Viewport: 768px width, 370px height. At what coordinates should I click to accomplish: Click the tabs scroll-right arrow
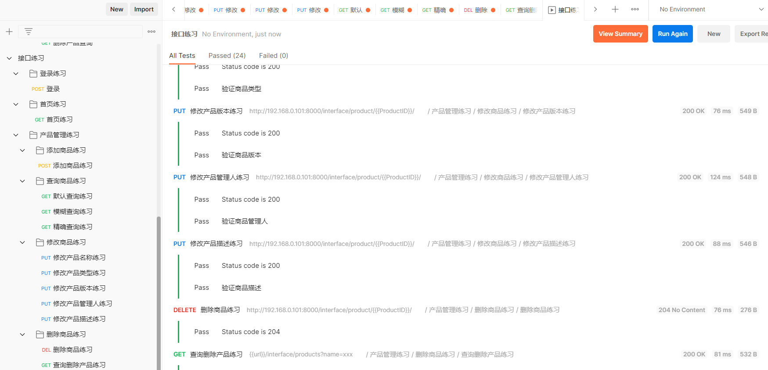[595, 9]
